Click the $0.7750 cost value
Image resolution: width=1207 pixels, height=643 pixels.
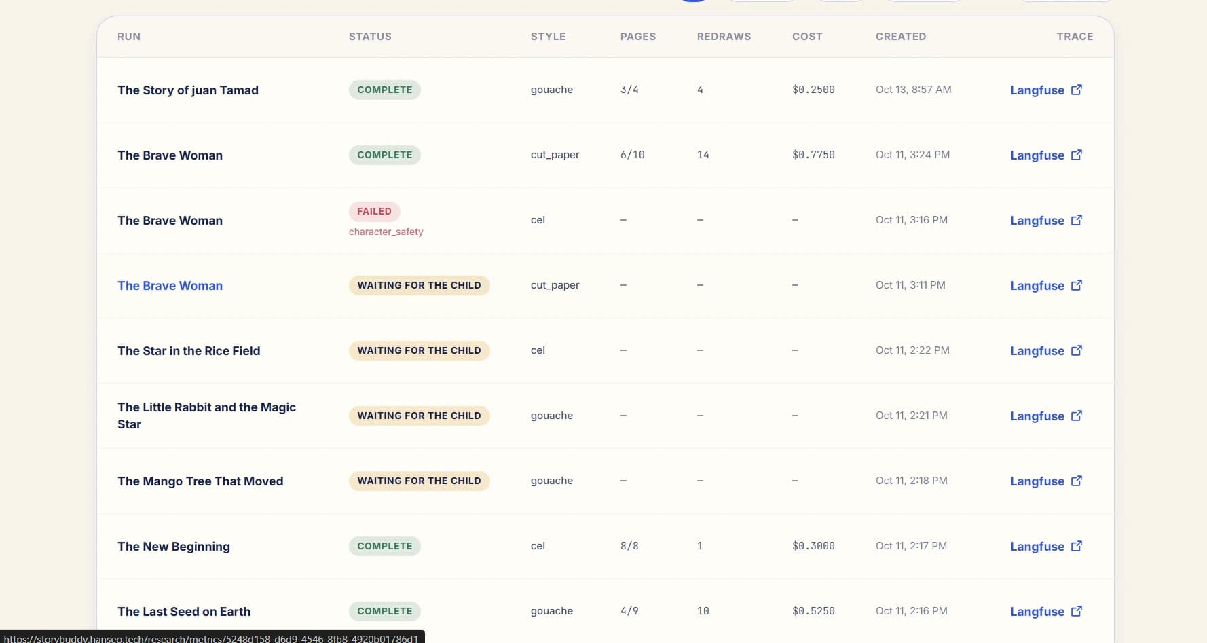(813, 155)
